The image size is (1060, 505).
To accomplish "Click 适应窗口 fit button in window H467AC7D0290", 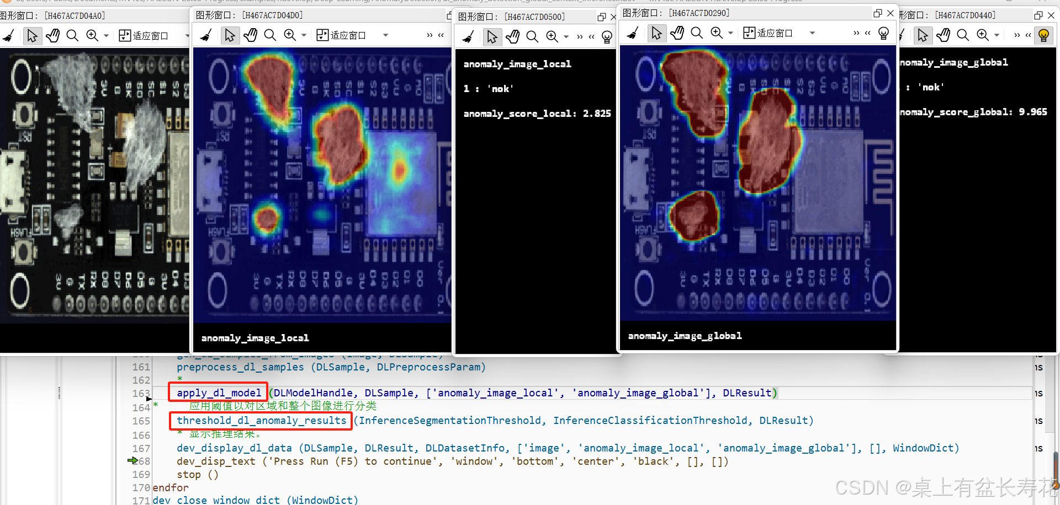I will click(x=768, y=33).
